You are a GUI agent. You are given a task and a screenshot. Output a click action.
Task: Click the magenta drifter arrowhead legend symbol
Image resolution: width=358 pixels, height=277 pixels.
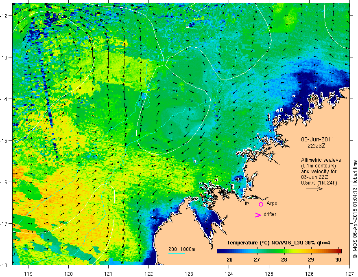coord(258,215)
